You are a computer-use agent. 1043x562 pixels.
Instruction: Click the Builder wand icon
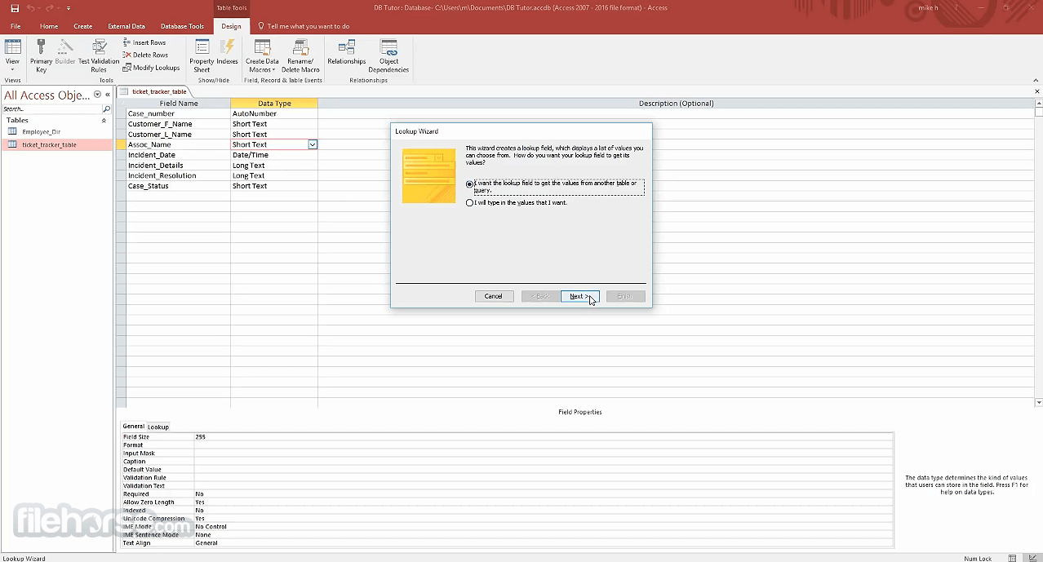[x=65, y=52]
